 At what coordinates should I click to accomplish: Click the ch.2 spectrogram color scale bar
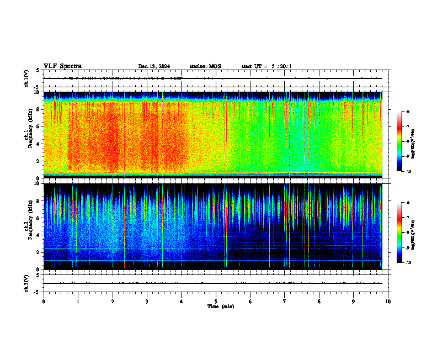click(399, 233)
